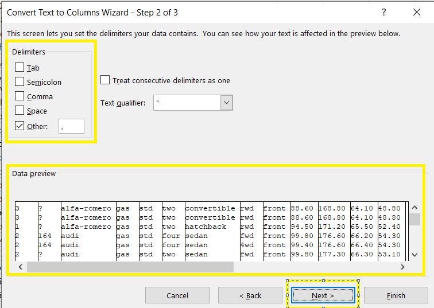Click the horizontal scrollbar thumb in preview
The width and height of the screenshot is (434, 308).
130,267
